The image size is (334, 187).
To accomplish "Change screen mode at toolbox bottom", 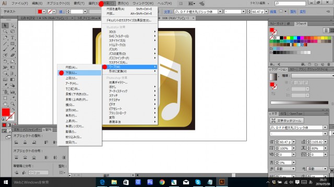I will click(8, 137).
